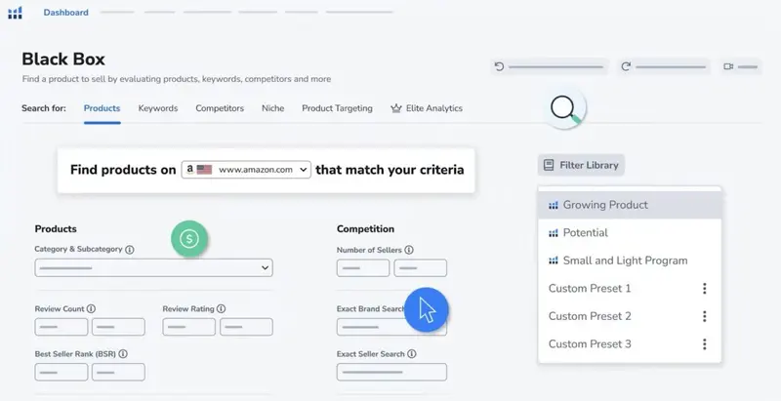The height and width of the screenshot is (401, 781).
Task: Click the magnifying glass search icon
Action: (564, 109)
